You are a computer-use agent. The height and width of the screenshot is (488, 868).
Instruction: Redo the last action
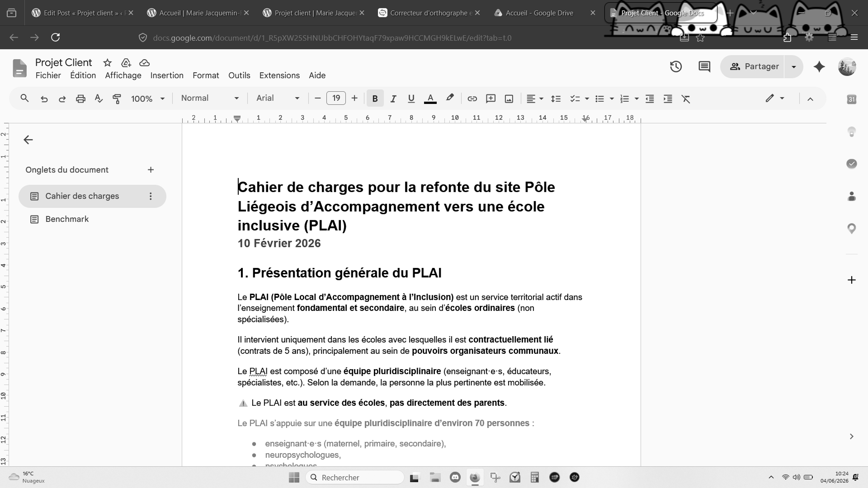[x=62, y=99]
